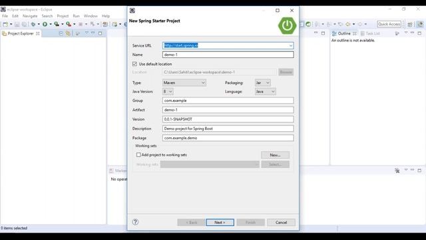The height and width of the screenshot is (240, 426).
Task: Switch to the Task List tab
Action: [x=370, y=33]
